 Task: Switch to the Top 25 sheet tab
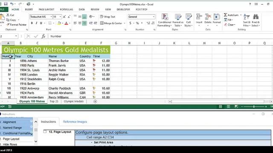point(54,102)
